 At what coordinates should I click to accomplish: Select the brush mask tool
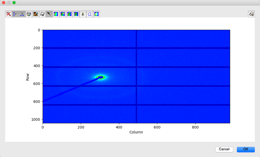pyautogui.click(x=83, y=14)
